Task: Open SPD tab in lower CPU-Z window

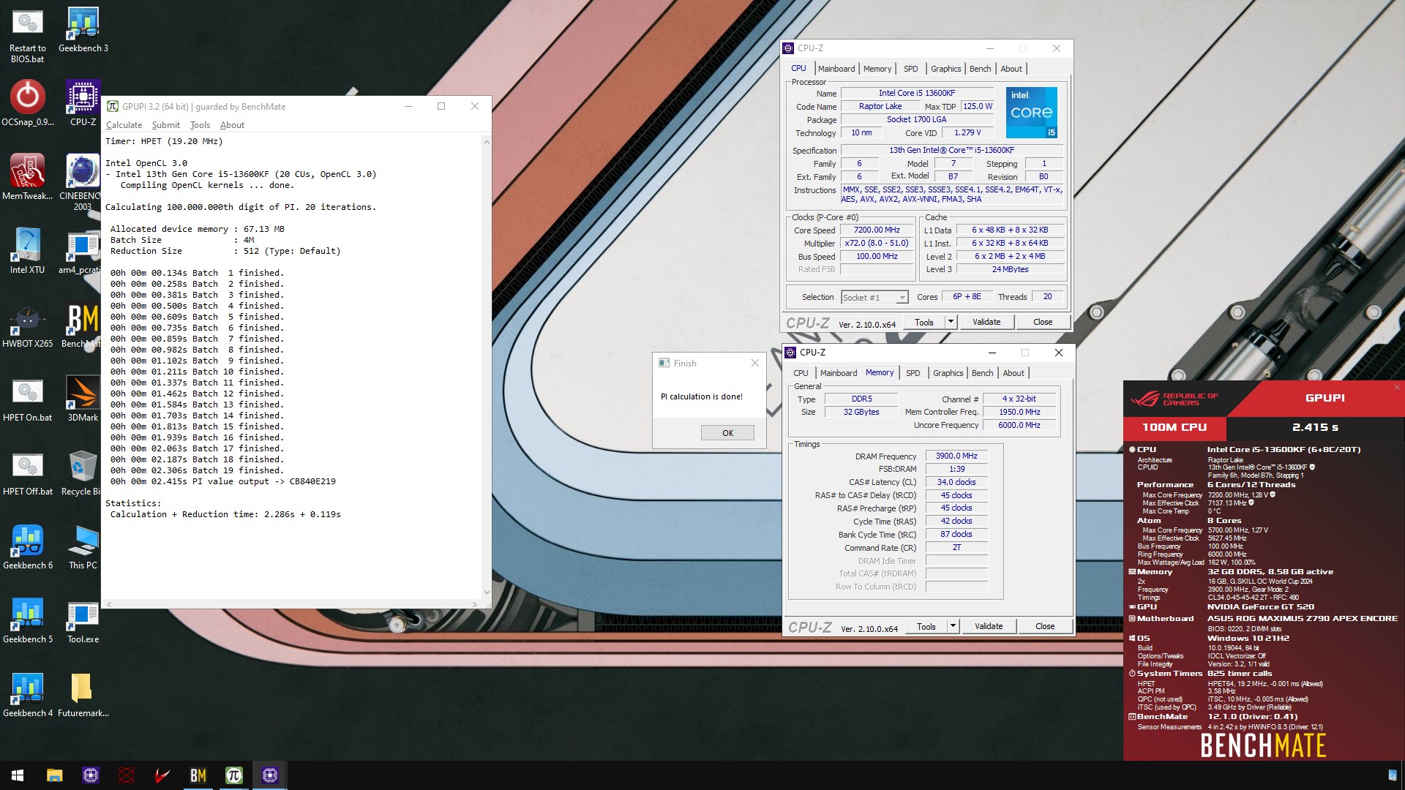Action: click(x=913, y=373)
